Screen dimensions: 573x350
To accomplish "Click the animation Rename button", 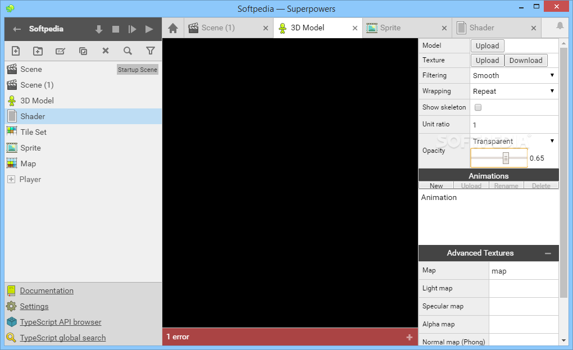I will 506,185.
